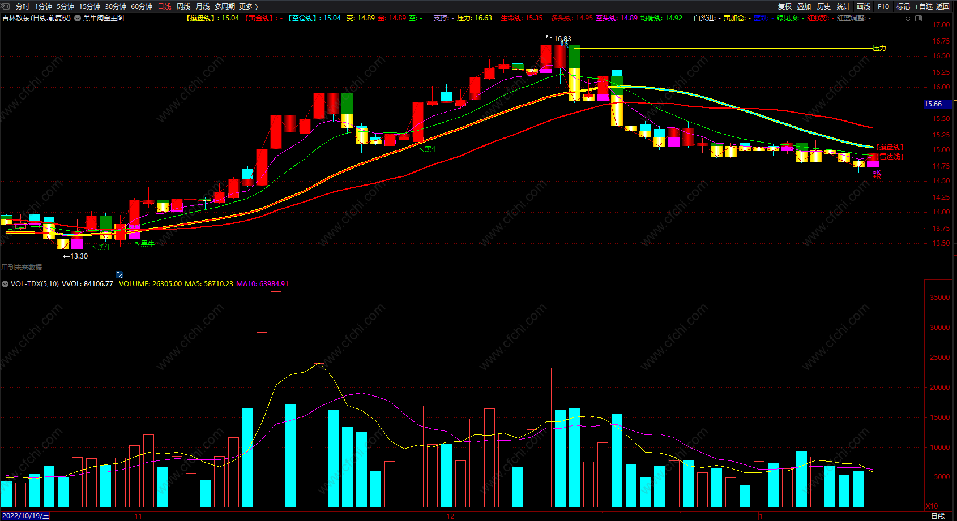957x521 pixels.
Task: Click the 标记 mark button
Action: pos(903,6)
